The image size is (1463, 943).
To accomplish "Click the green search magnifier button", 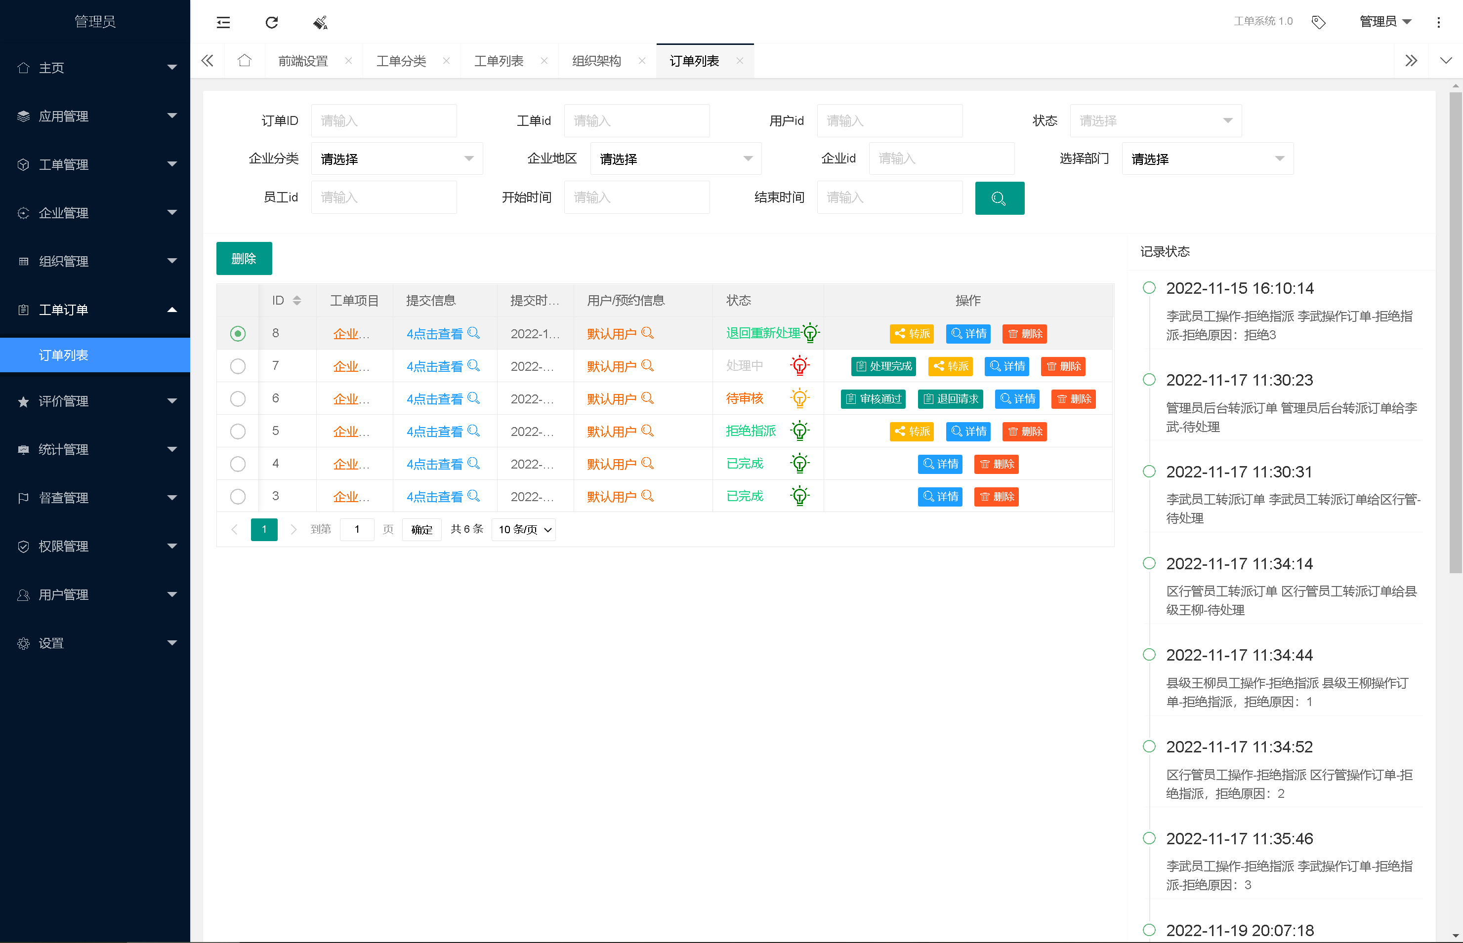I will click(999, 198).
